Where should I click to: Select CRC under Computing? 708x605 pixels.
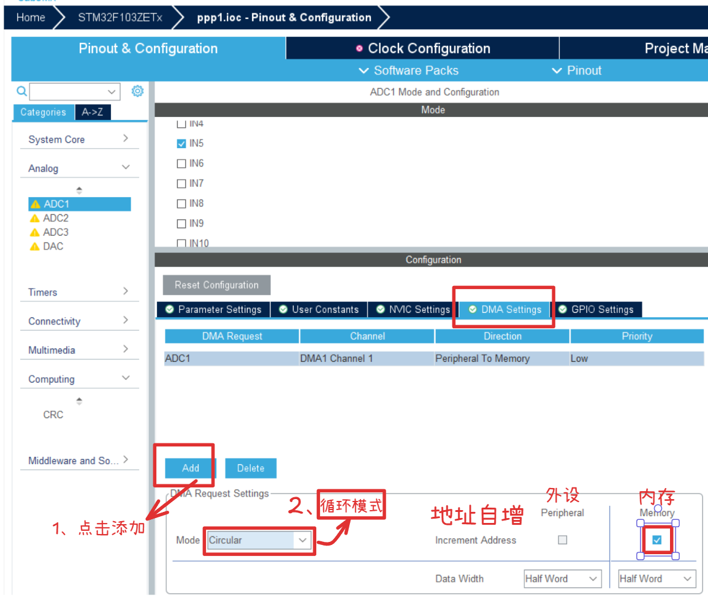[x=53, y=415]
